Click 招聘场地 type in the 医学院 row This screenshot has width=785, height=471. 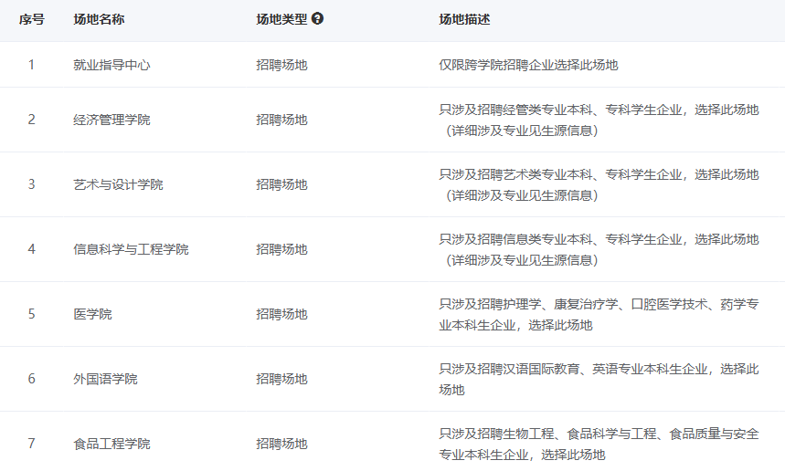pyautogui.click(x=281, y=314)
